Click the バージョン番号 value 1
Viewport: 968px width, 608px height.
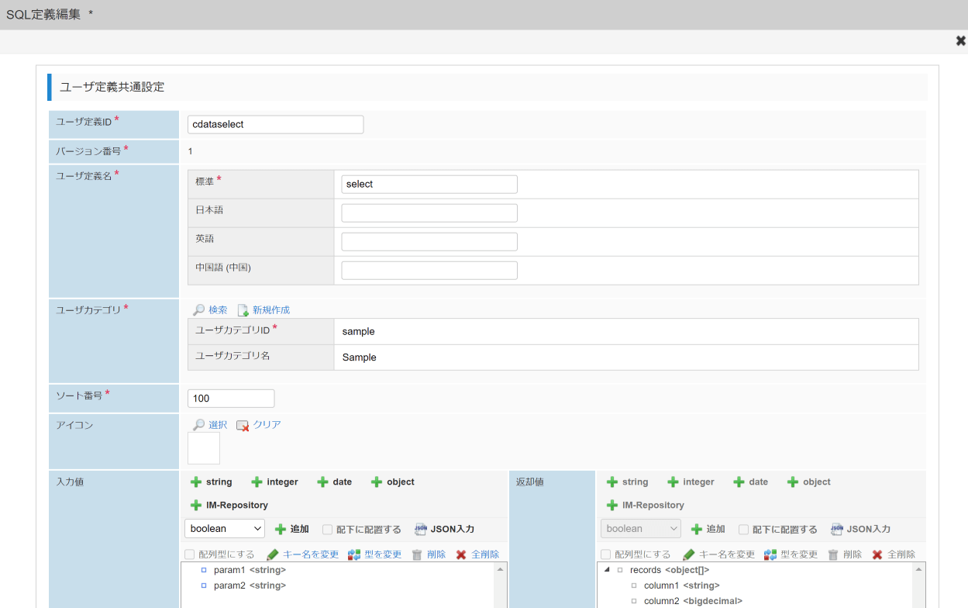point(191,151)
